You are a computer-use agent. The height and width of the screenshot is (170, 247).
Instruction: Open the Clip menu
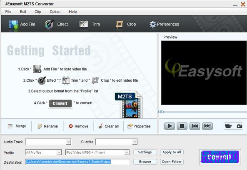38,12
